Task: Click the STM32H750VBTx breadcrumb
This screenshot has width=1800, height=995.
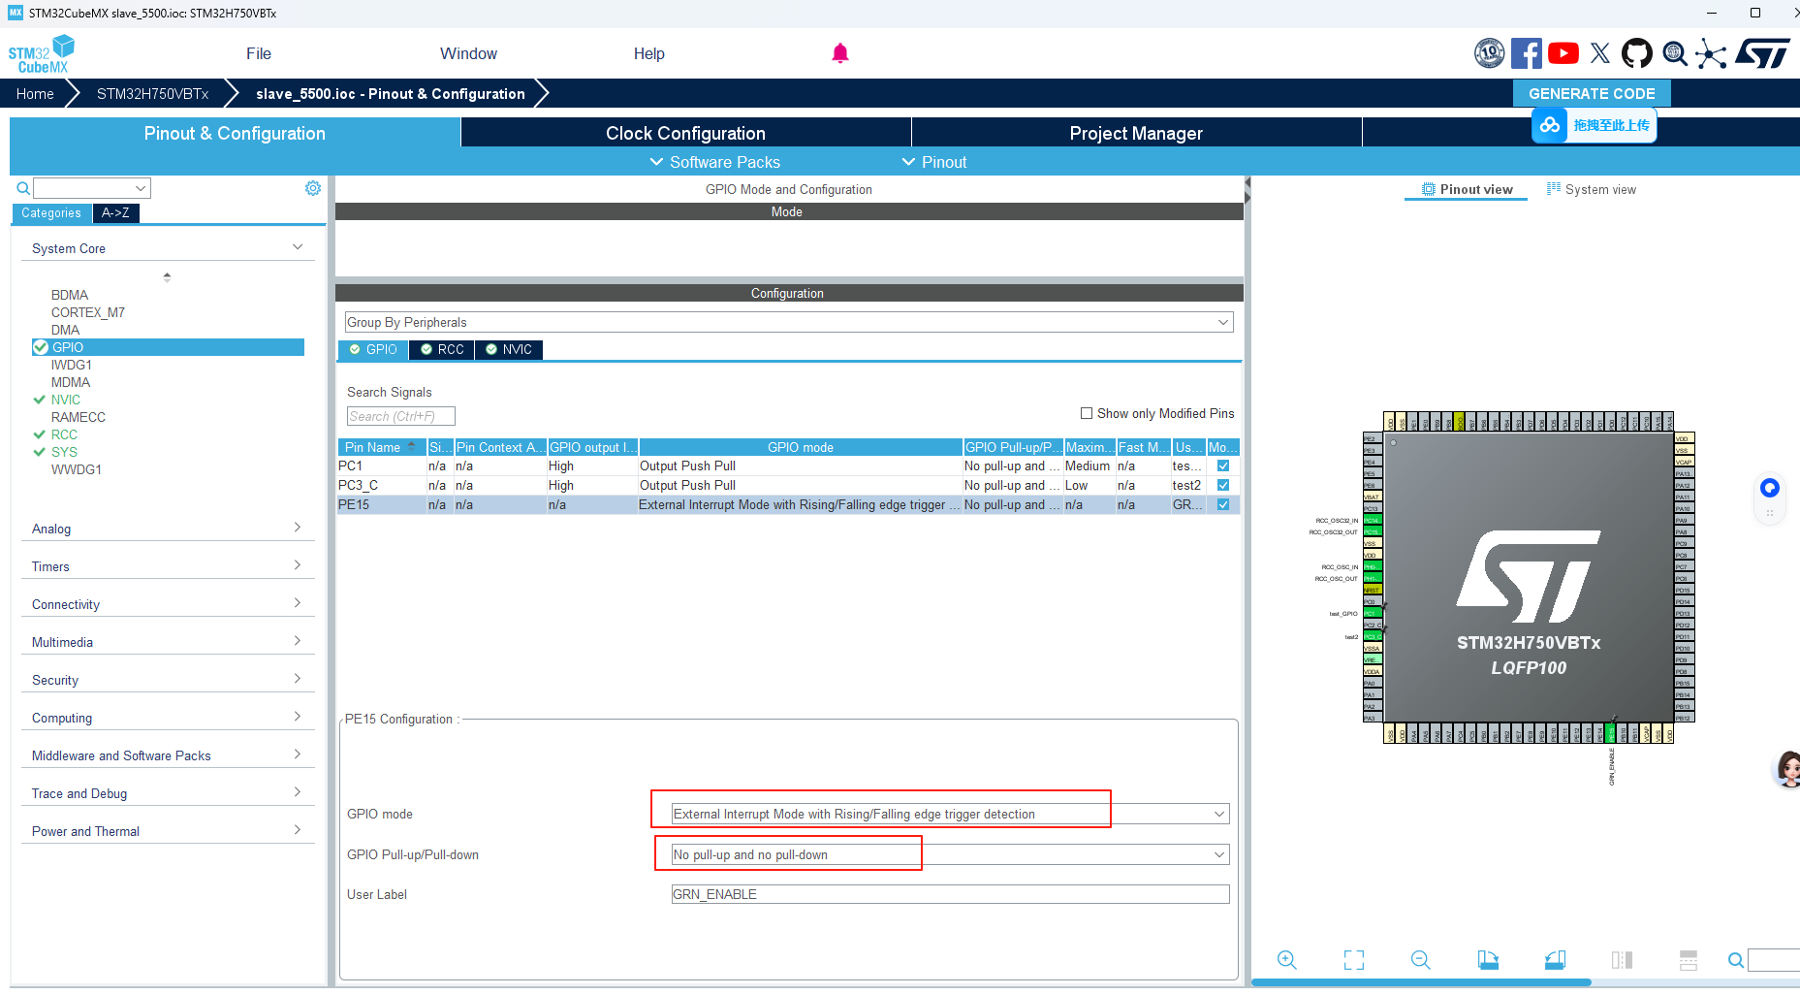Action: pos(153,93)
